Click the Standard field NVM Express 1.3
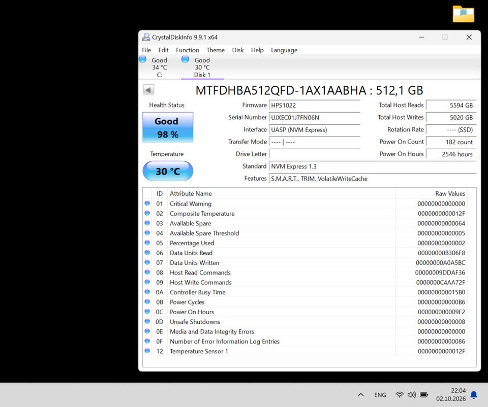The image size is (488, 407). pos(373,166)
